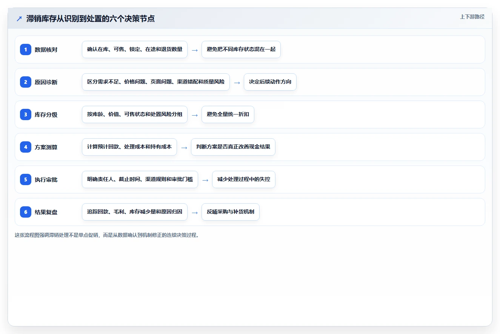Click the 原因诊断 step label
Image resolution: width=500 pixels, height=334 pixels.
click(x=46, y=82)
